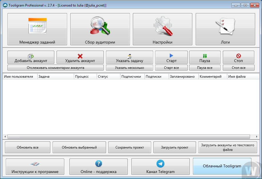Maximize the Tooligram window
Screen dimensions: 262x179
[x=245, y=5]
